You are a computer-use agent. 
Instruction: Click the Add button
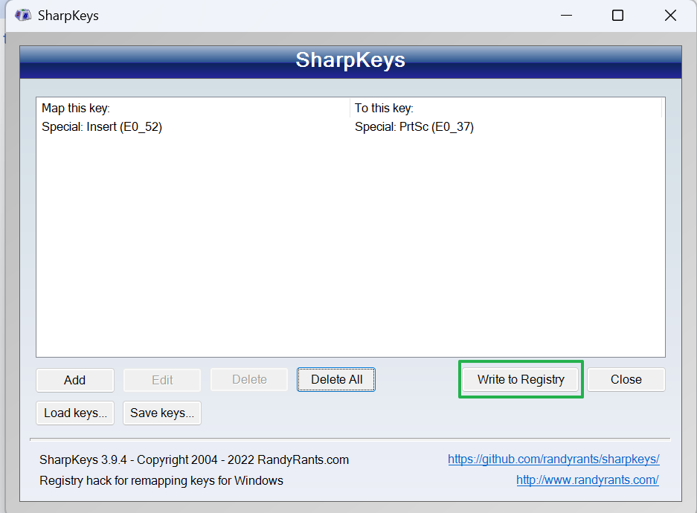(x=74, y=380)
